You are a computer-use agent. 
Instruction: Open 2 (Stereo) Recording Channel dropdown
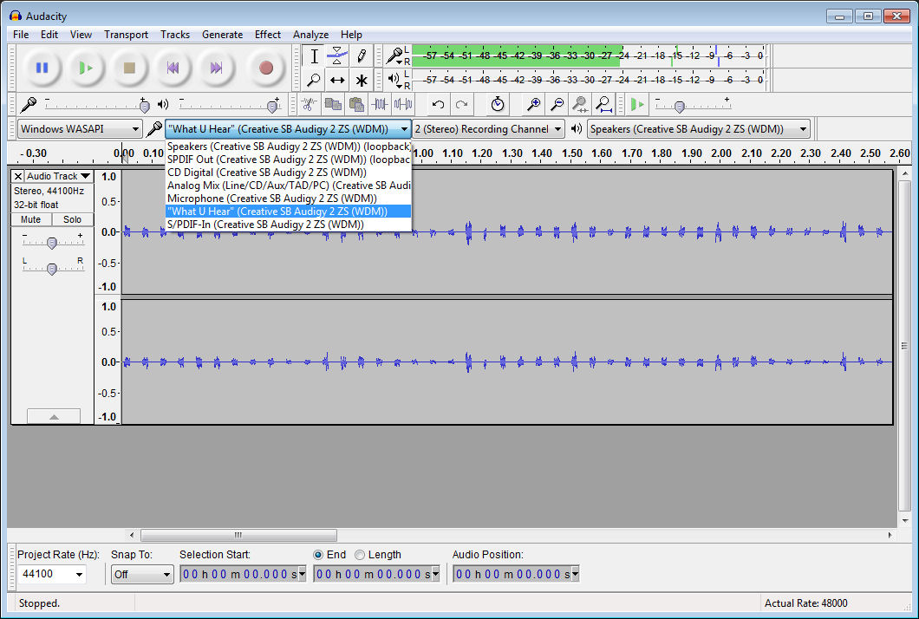pyautogui.click(x=488, y=129)
